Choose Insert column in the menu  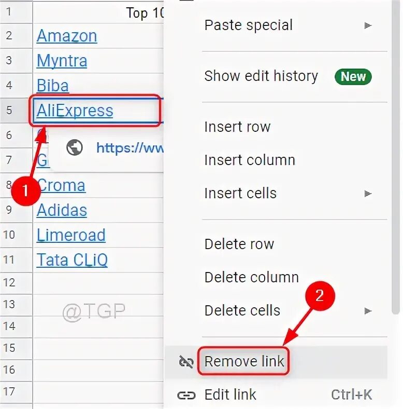pos(276,160)
